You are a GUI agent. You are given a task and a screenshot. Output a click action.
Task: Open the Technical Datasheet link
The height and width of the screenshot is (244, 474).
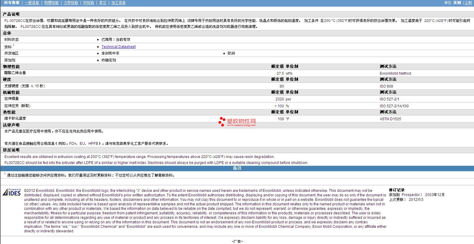coord(118,47)
